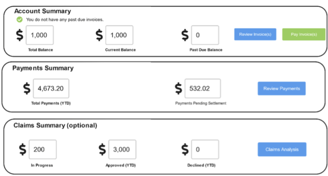Click the Total Payments (YTD) field
The width and height of the screenshot is (328, 176).
pyautogui.click(x=51, y=88)
